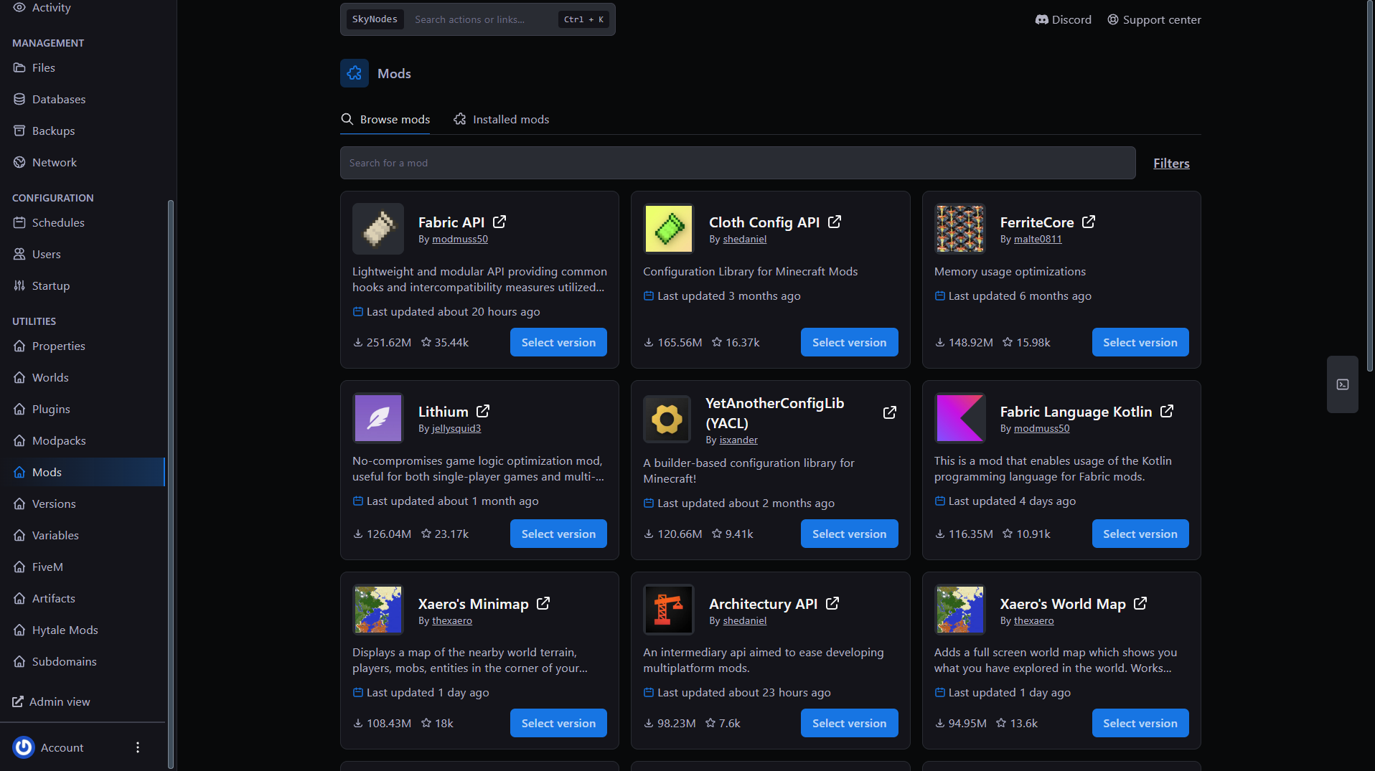
Task: Click the Search actions or links box
Action: tap(478, 19)
